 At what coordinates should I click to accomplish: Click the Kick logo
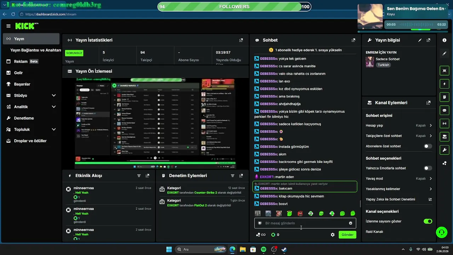(x=27, y=26)
